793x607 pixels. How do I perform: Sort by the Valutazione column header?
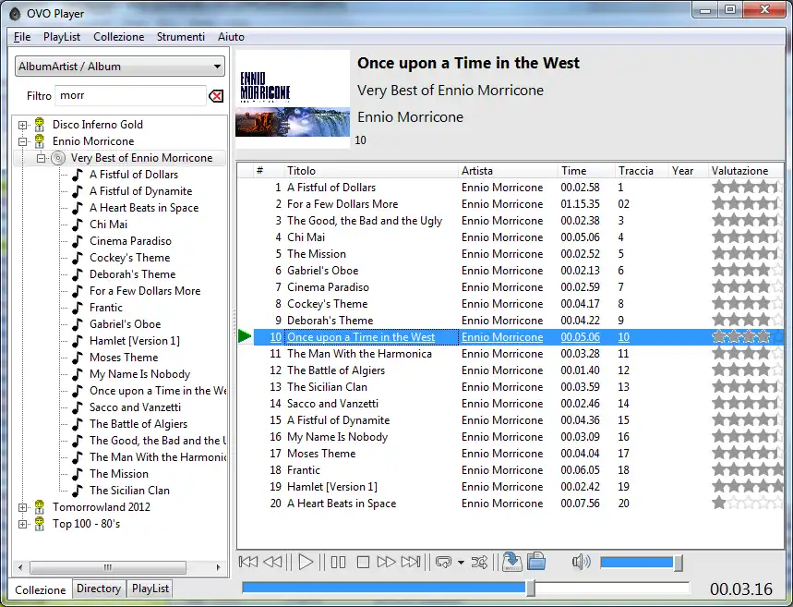point(746,171)
